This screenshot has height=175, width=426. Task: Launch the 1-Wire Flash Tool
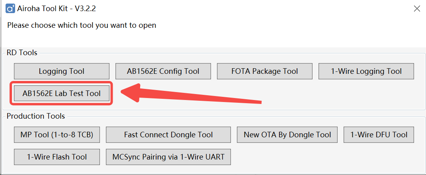coord(57,157)
